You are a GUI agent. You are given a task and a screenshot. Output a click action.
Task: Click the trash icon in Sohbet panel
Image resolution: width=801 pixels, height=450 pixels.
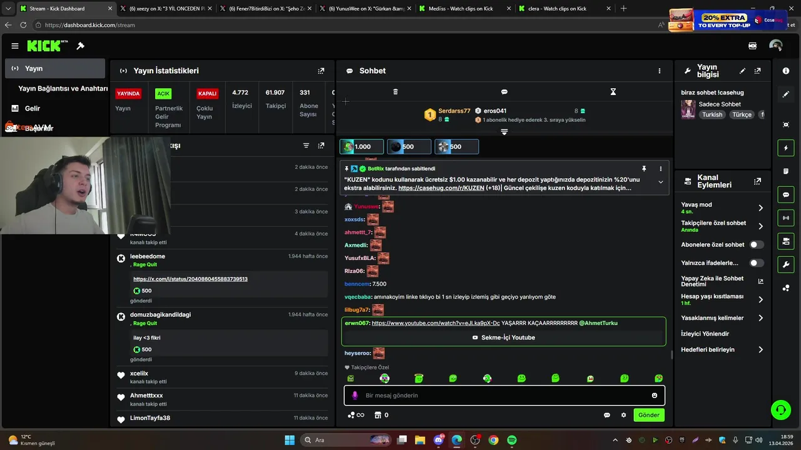click(395, 92)
